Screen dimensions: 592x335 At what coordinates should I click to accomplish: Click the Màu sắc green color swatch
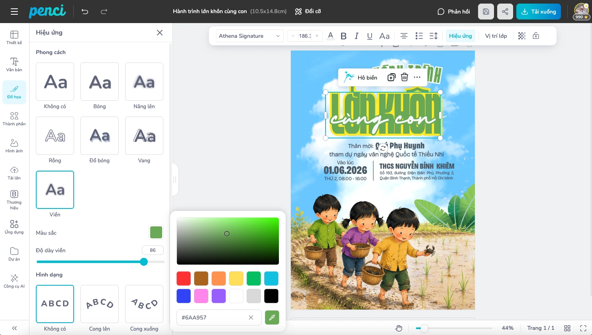(x=156, y=232)
